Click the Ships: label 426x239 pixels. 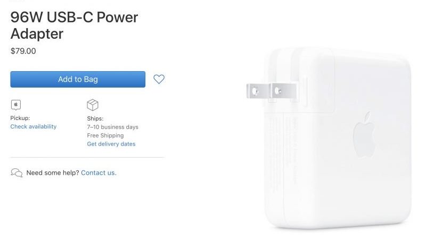pyautogui.click(x=95, y=118)
